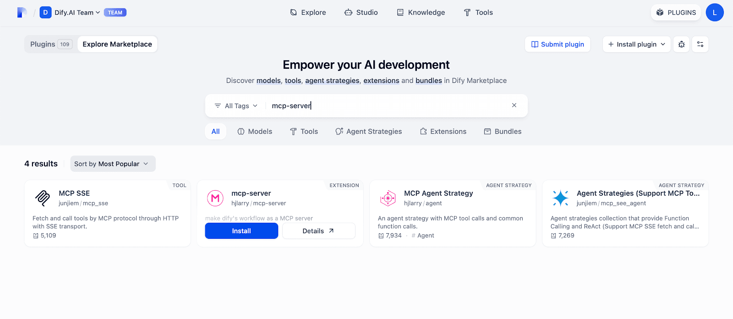
Task: Select the Extensions category tab
Action: click(443, 132)
